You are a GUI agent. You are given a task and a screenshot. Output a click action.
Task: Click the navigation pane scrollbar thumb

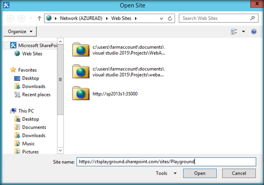[60, 80]
